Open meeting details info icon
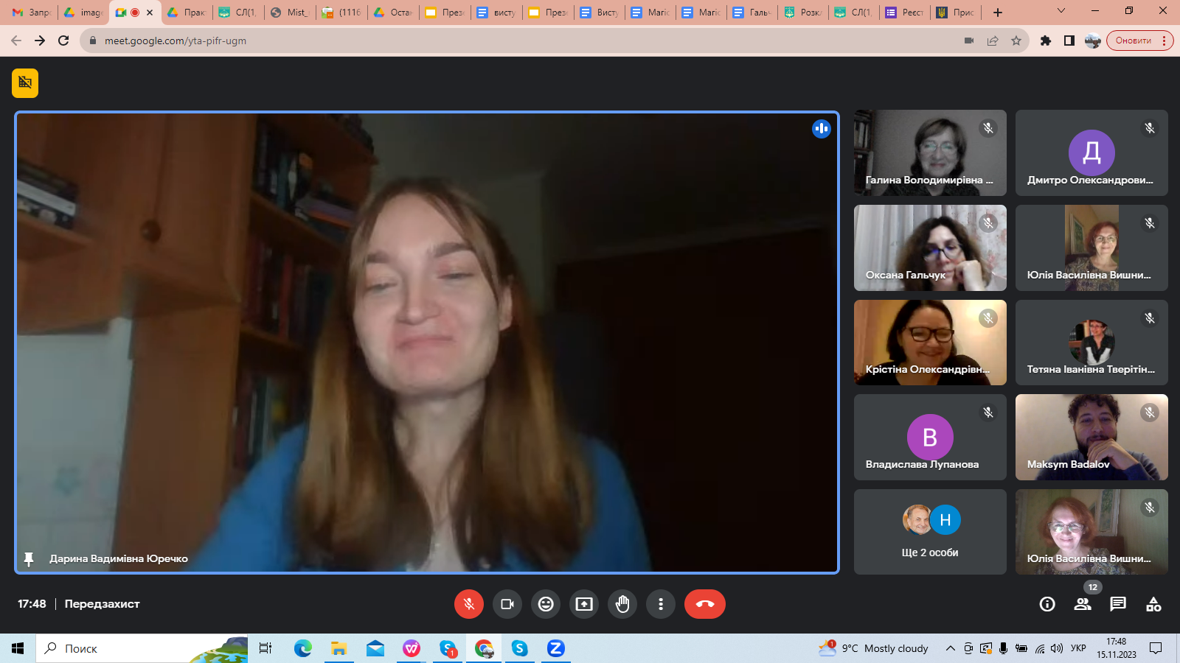The image size is (1180, 663). coord(1047,604)
